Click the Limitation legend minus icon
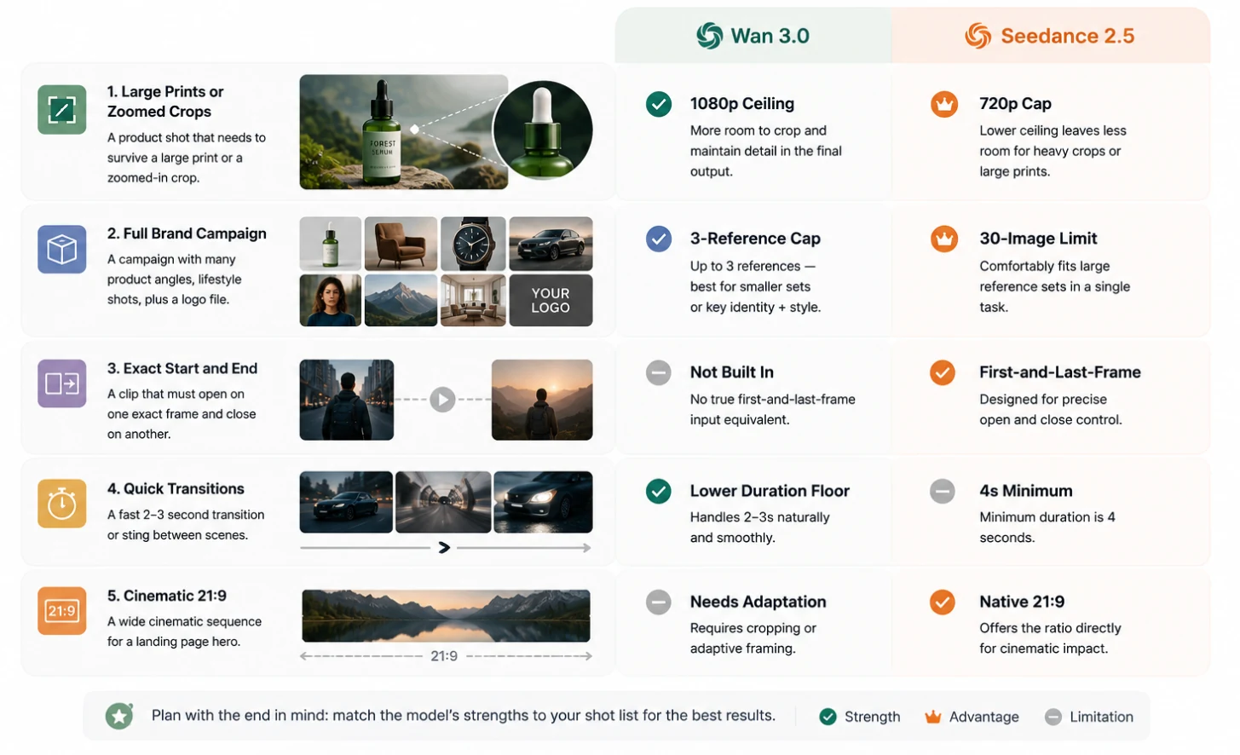Screen dimensions: 1240x755 (x=1053, y=717)
